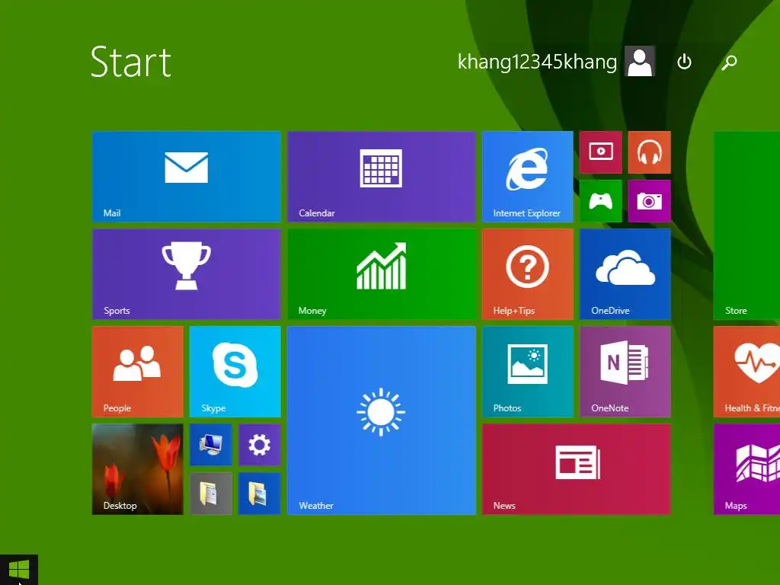Viewport: 780px width, 585px height.
Task: Click the search magnifier button
Action: click(729, 62)
